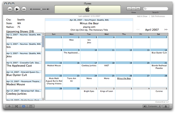Viewport: 175px width, 113px height.
Task: Click Mono on April 25
Action: tap(107, 78)
